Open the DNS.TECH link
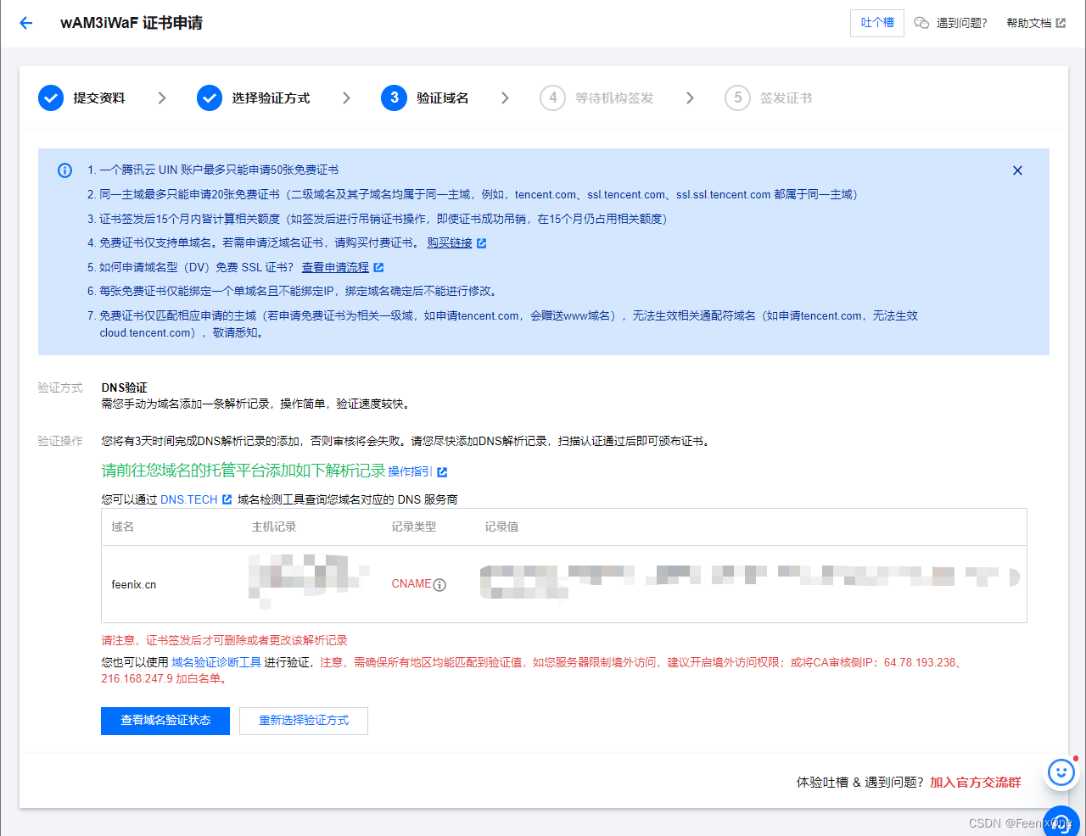This screenshot has width=1086, height=836. point(189,499)
